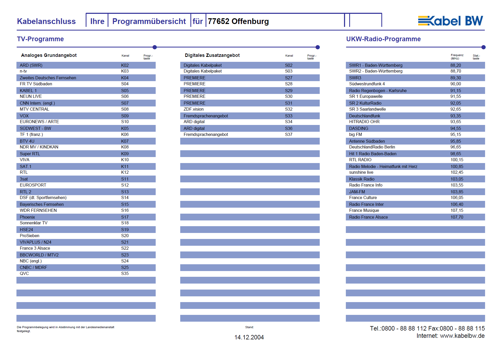Select Südwestrundfunk 4 row

[x=415, y=84]
